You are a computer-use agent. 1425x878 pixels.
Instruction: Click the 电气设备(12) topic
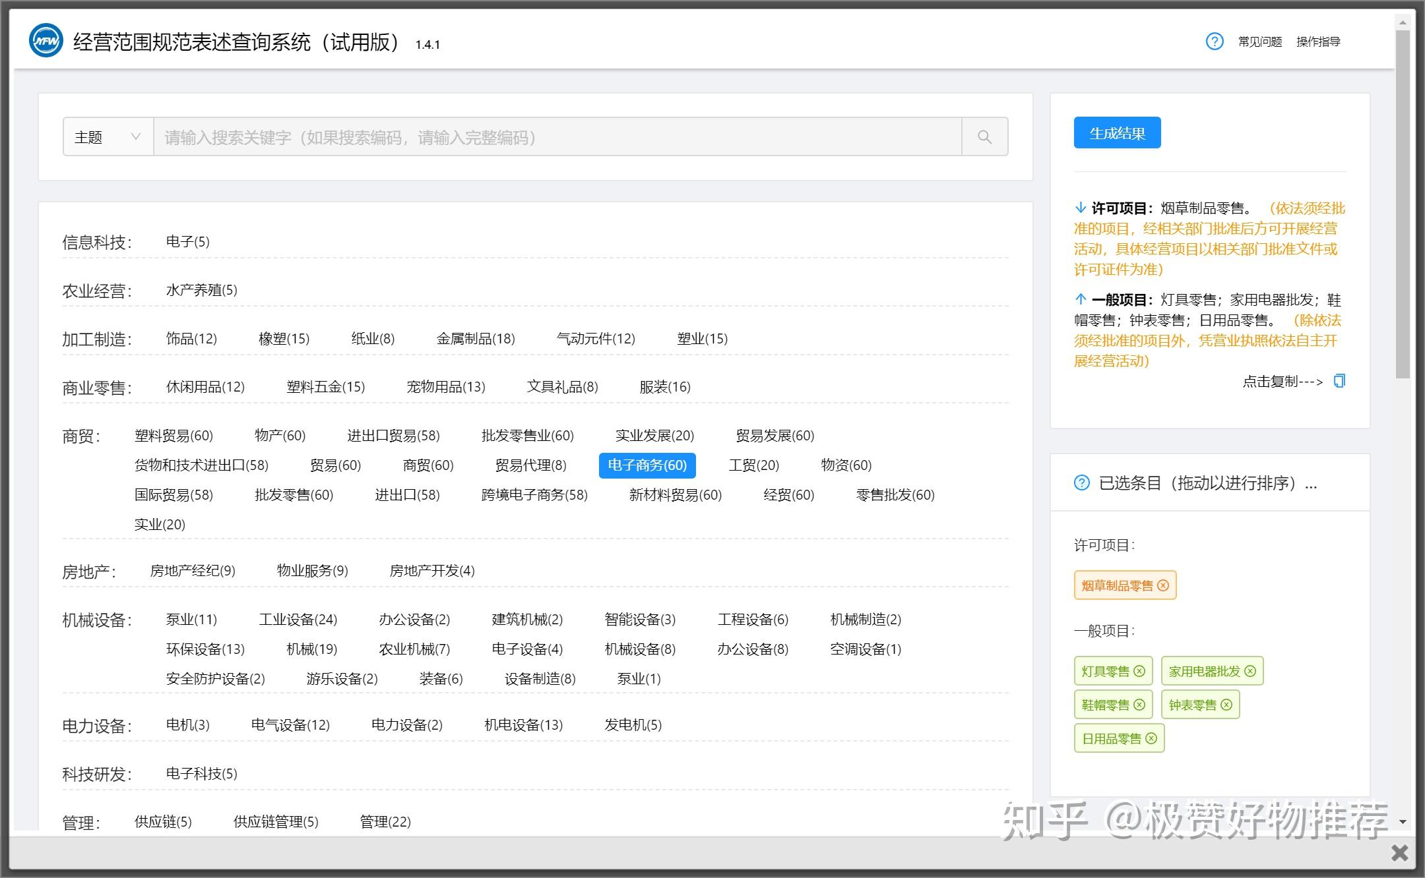290,725
